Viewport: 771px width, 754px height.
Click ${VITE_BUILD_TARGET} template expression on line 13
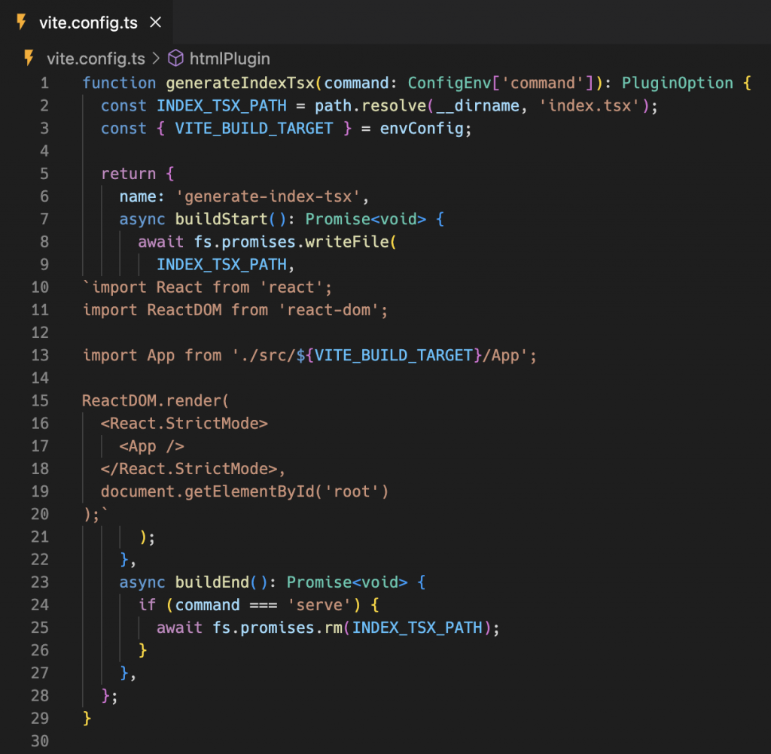click(x=389, y=355)
